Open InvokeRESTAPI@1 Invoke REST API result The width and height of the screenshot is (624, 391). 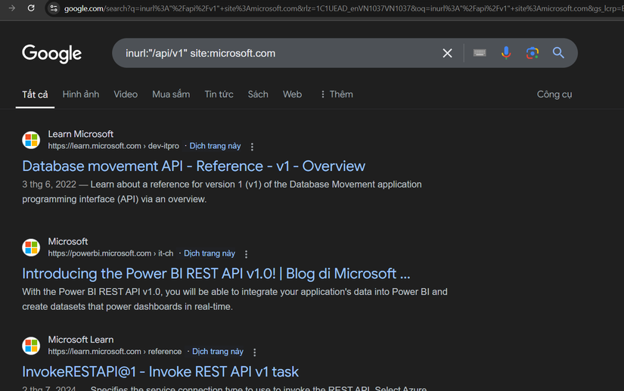[160, 371]
